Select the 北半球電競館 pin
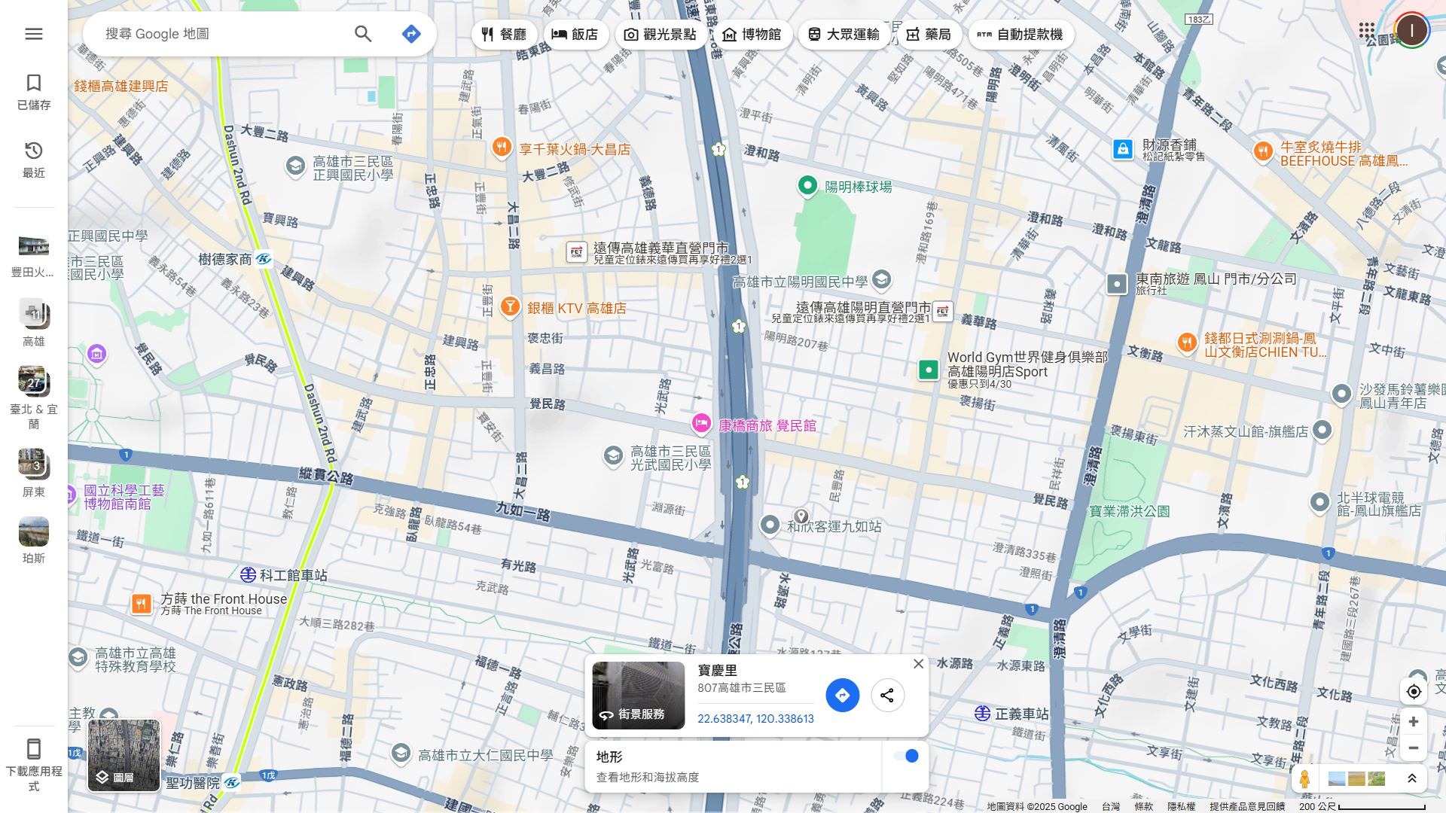Image resolution: width=1446 pixels, height=813 pixels. pos(1319,502)
